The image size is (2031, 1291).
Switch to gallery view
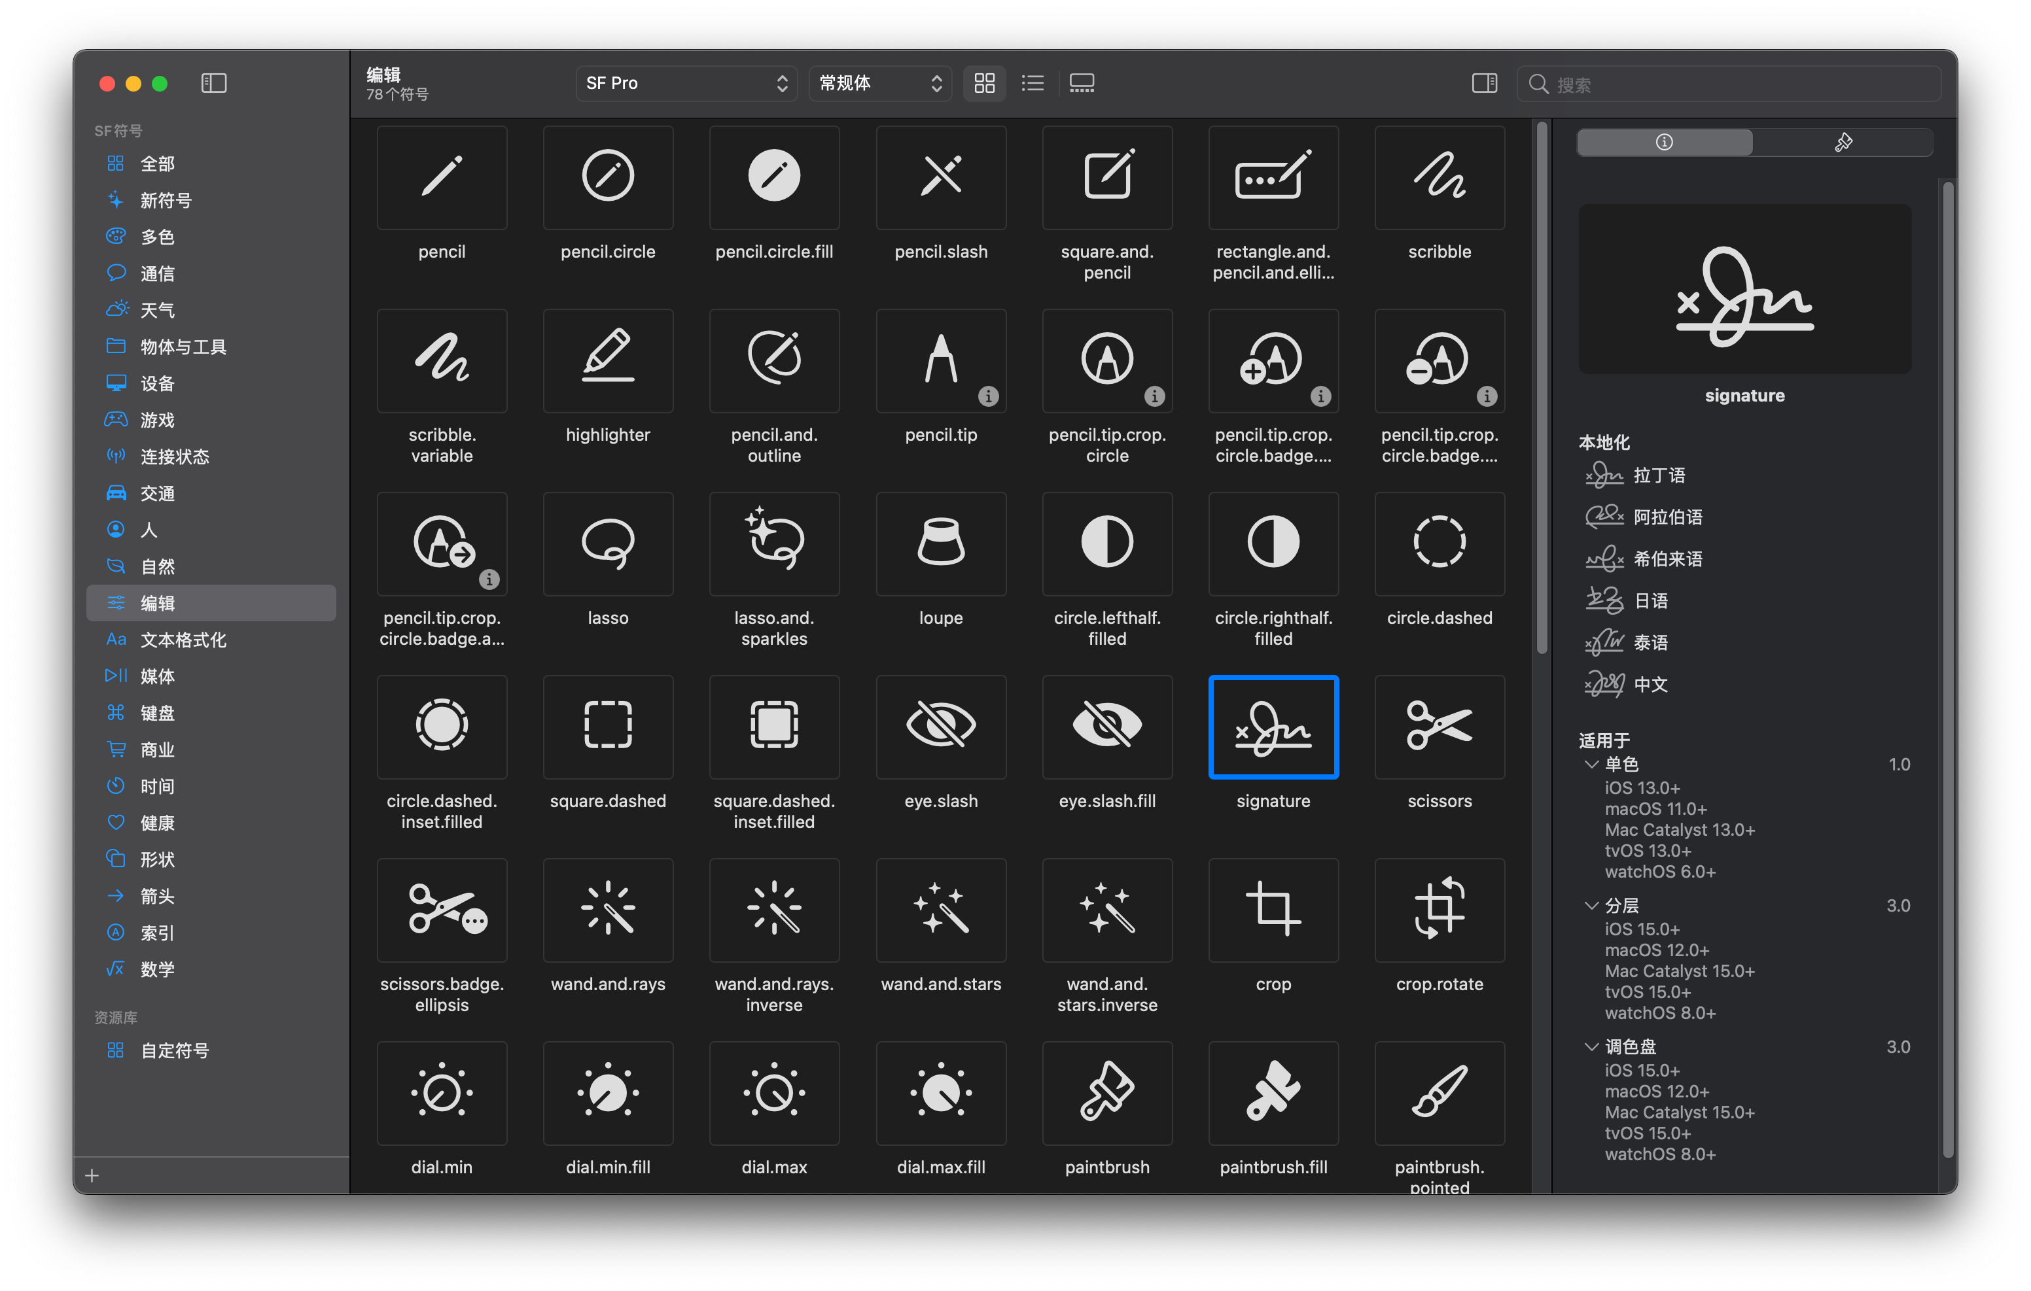click(1082, 82)
